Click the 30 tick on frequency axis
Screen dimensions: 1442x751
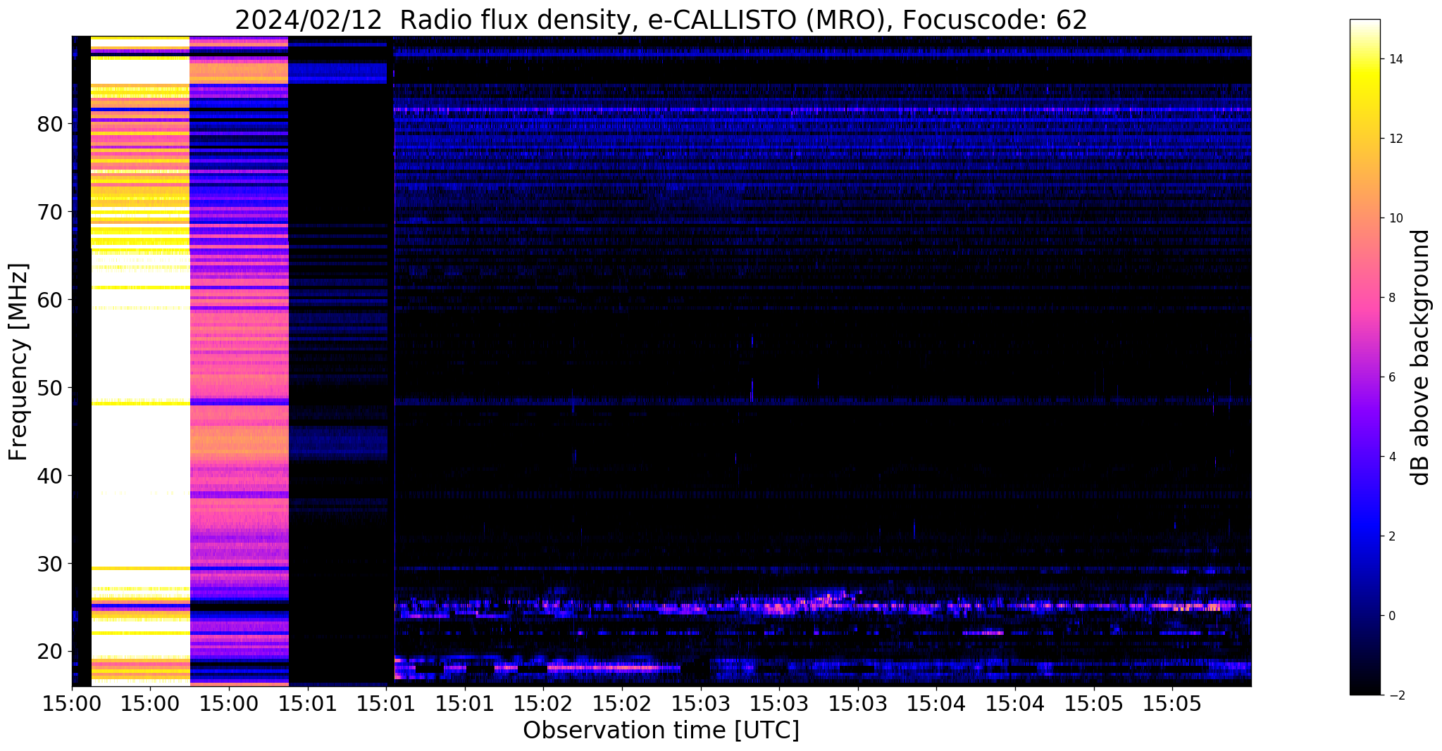click(50, 564)
